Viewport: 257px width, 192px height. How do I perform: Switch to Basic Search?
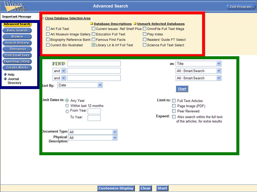pyautogui.click(x=17, y=30)
